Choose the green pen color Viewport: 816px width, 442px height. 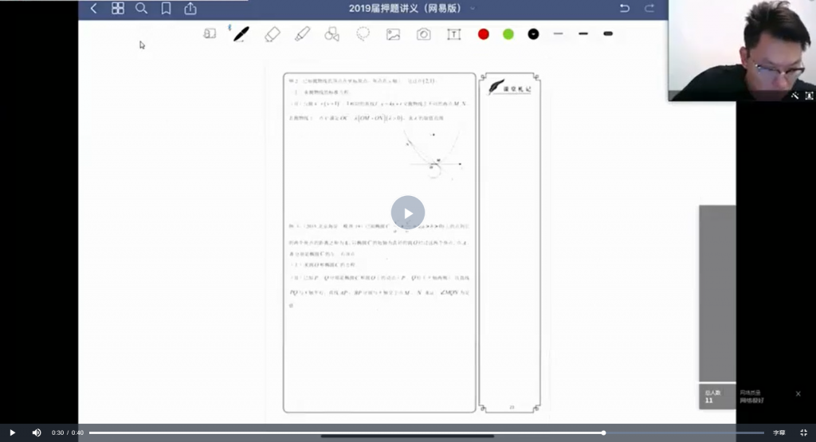click(x=508, y=34)
